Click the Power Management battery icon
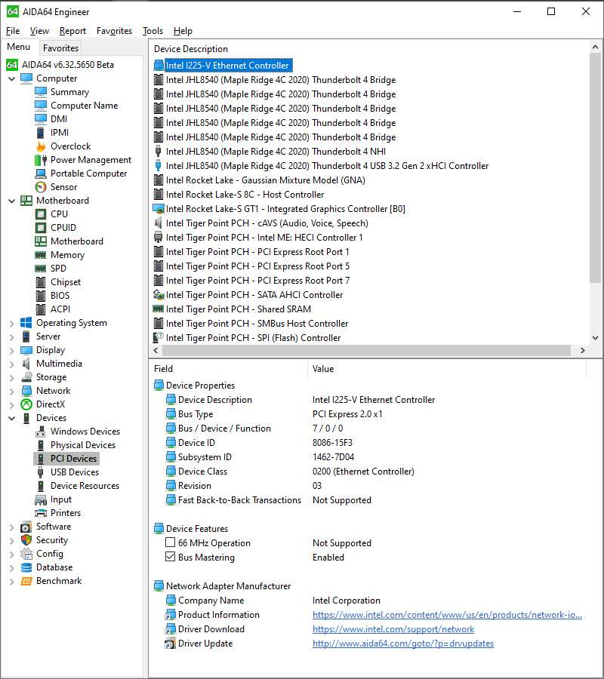 click(x=41, y=160)
